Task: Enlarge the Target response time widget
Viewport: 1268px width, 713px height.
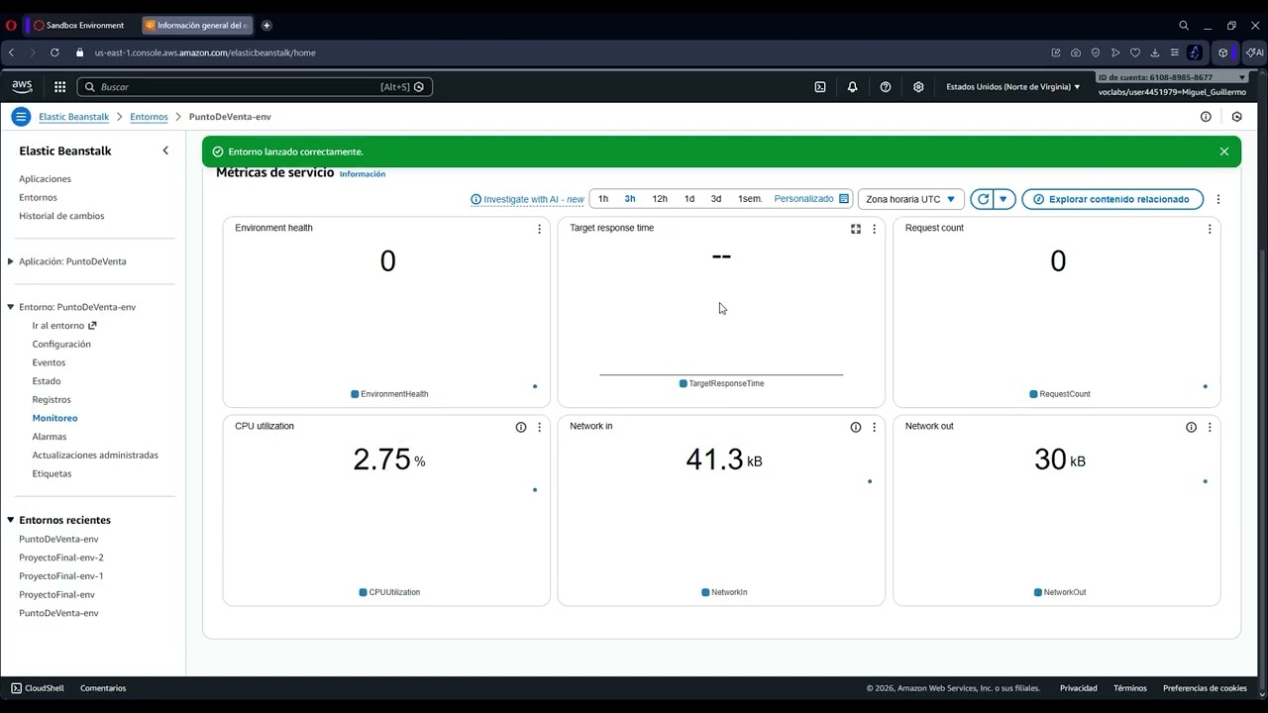Action: tap(856, 229)
